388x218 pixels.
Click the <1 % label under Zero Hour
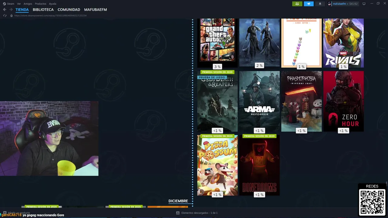pyautogui.click(x=343, y=131)
